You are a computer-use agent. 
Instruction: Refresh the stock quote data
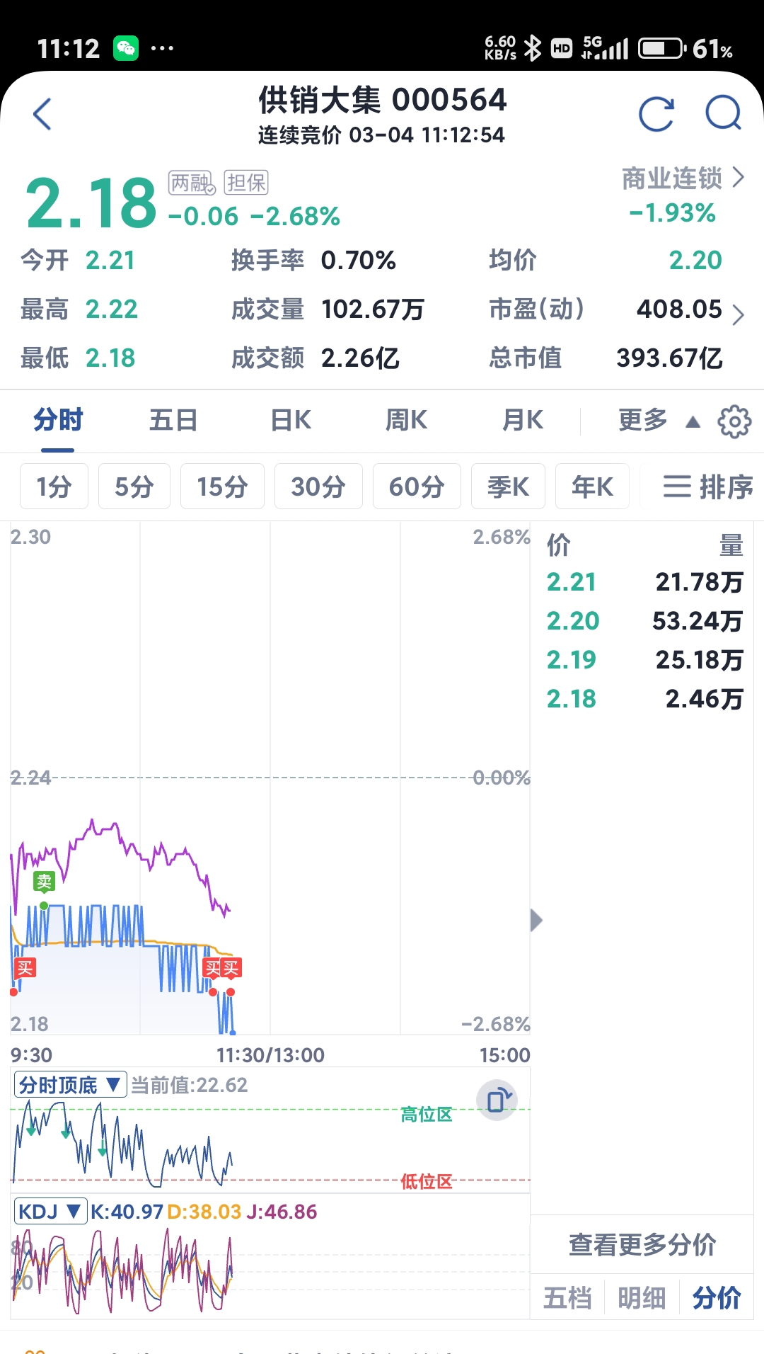pyautogui.click(x=656, y=114)
